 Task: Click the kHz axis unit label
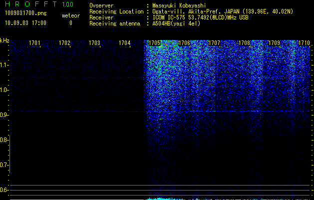pos(4,40)
